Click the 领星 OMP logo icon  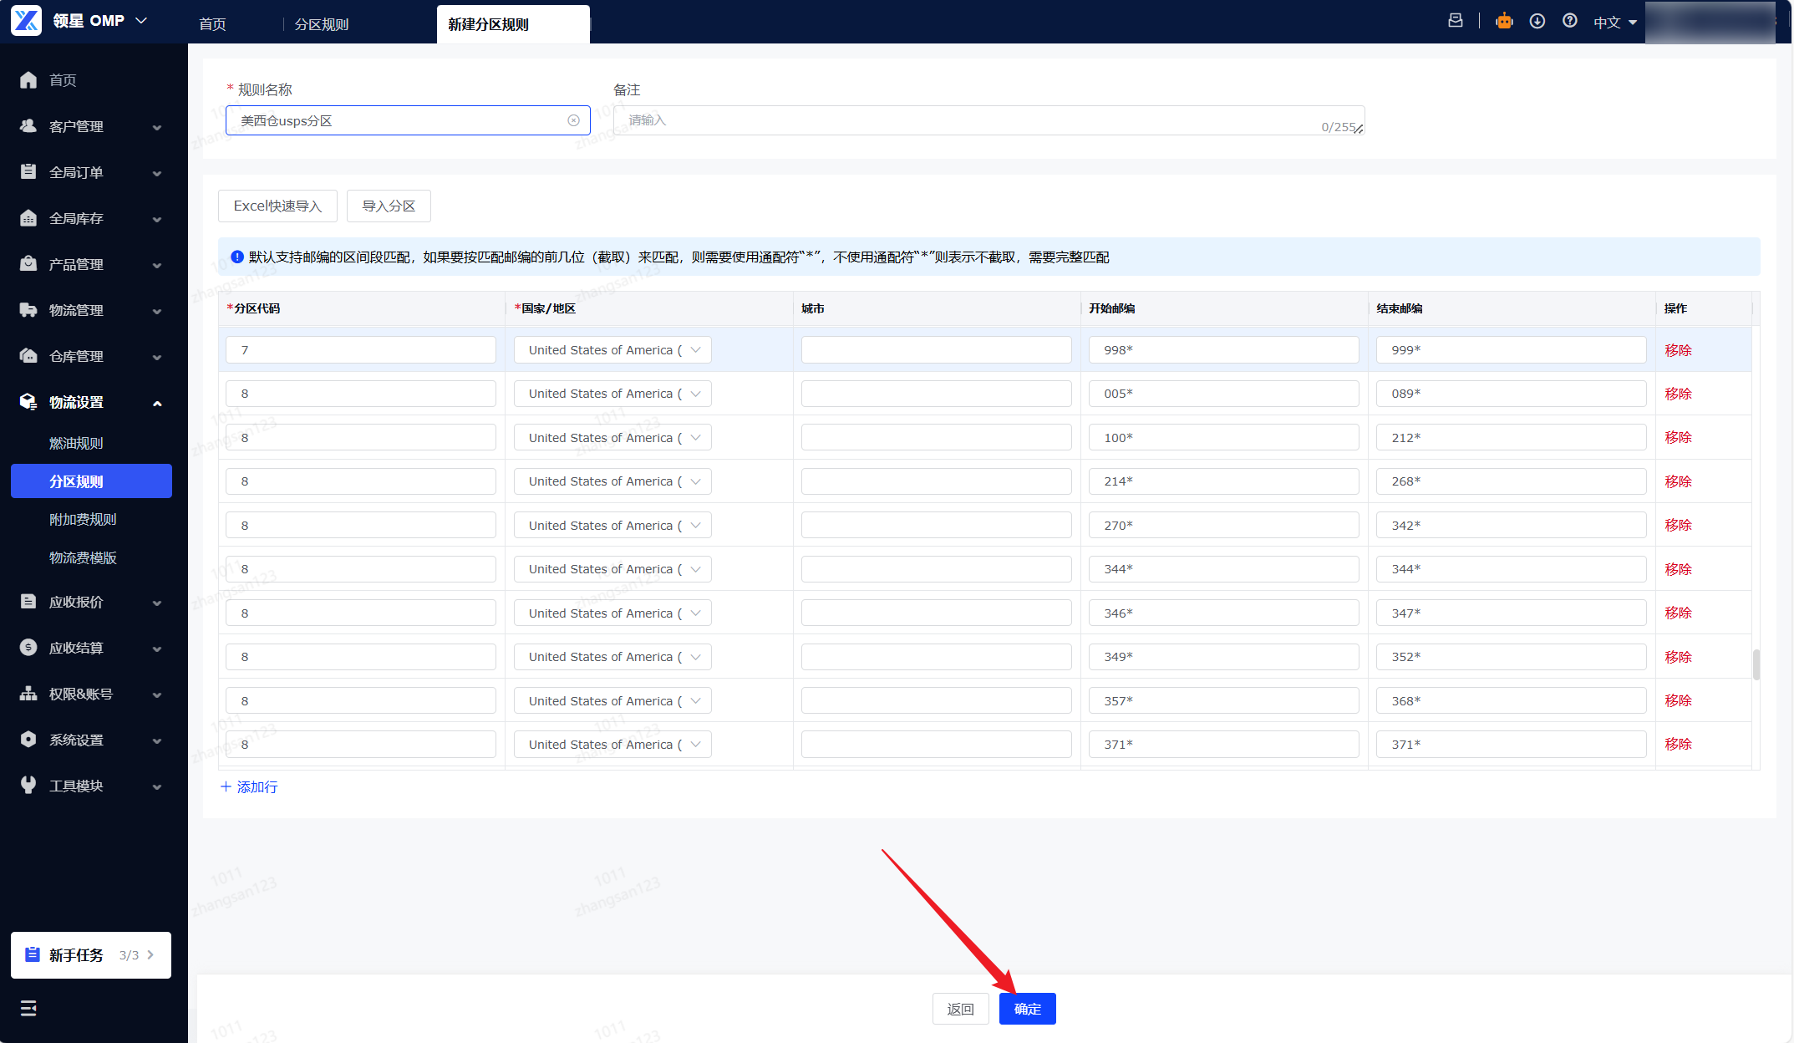(x=26, y=21)
